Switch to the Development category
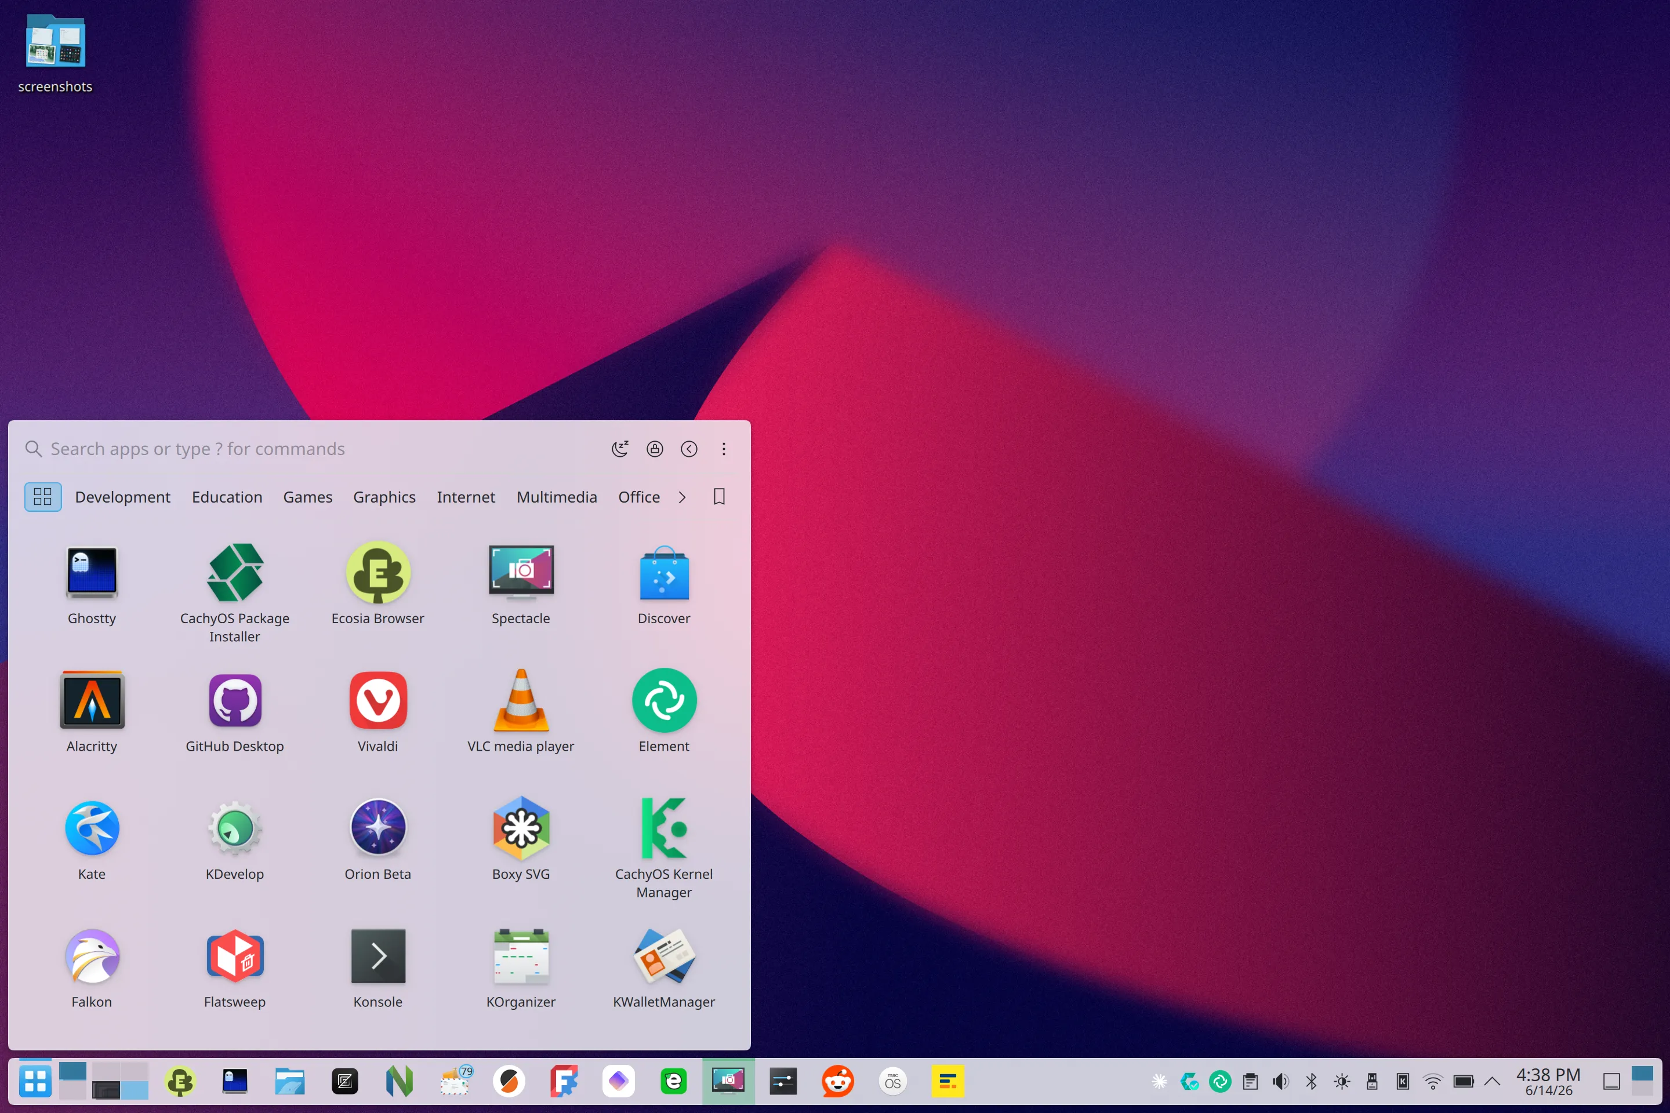The image size is (1670, 1113). pyautogui.click(x=123, y=497)
